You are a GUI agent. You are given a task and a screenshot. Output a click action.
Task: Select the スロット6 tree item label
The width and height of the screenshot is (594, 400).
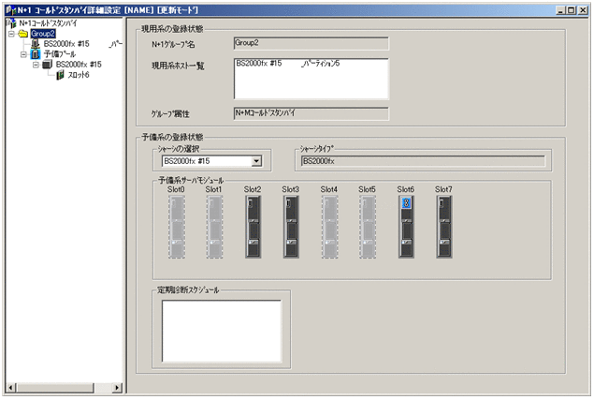click(79, 75)
